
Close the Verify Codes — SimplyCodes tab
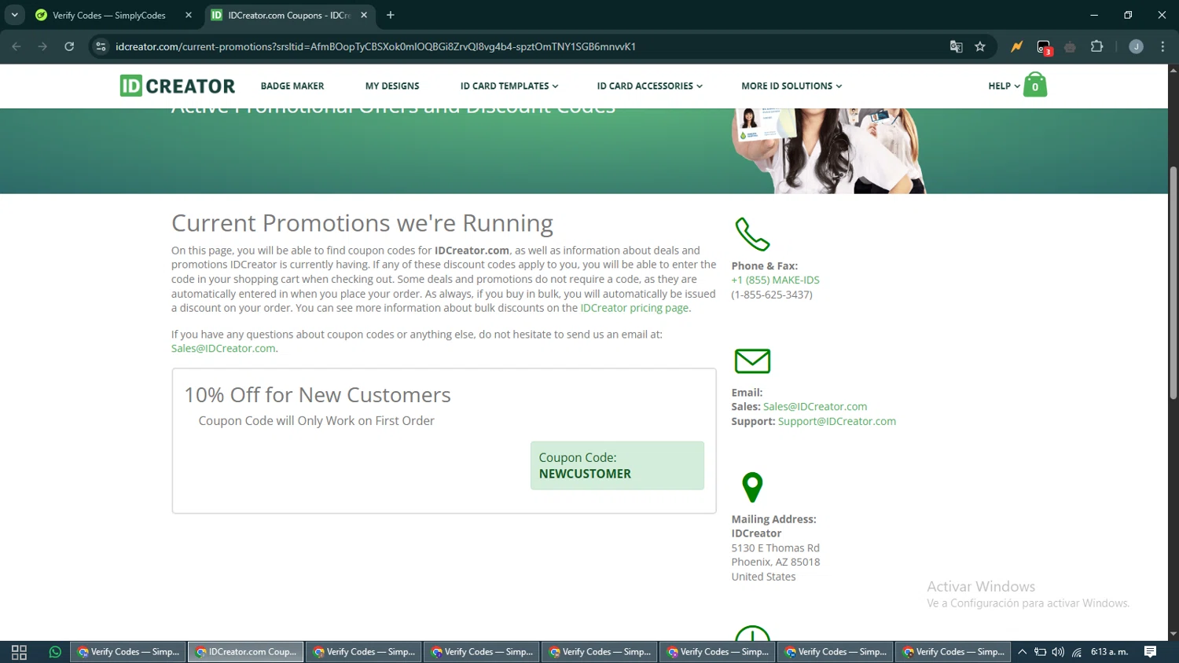(189, 15)
